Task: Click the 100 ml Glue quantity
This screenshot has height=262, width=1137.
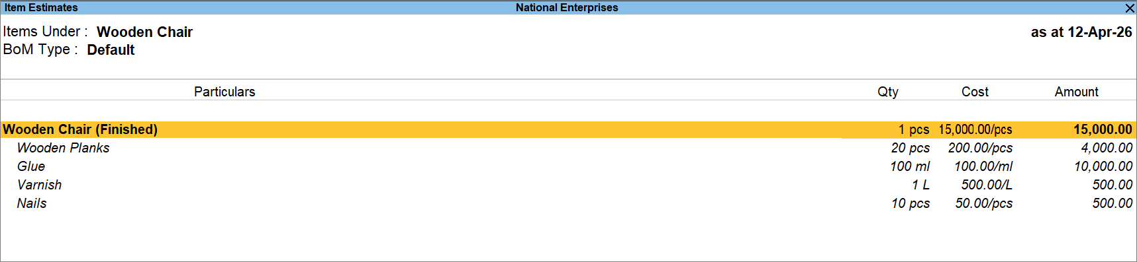Action: click(x=910, y=166)
